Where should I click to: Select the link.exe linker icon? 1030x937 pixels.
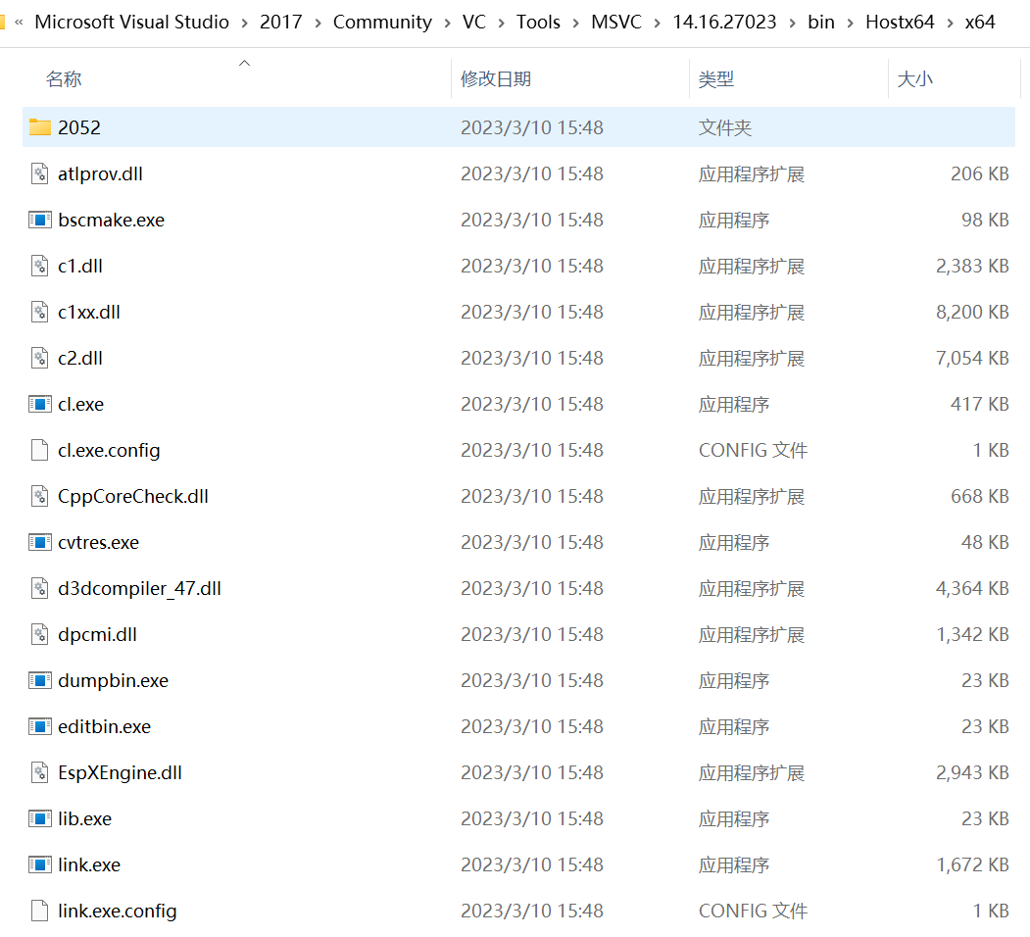(x=38, y=864)
